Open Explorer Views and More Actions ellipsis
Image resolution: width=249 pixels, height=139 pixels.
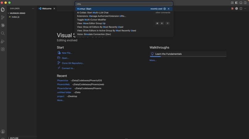click(x=33, y=9)
